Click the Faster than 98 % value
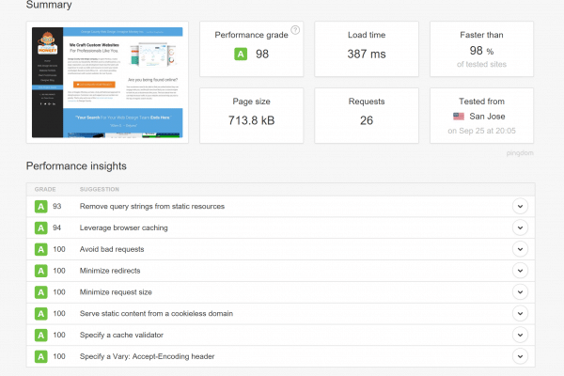Image resolution: width=564 pixels, height=376 pixels. [x=481, y=51]
